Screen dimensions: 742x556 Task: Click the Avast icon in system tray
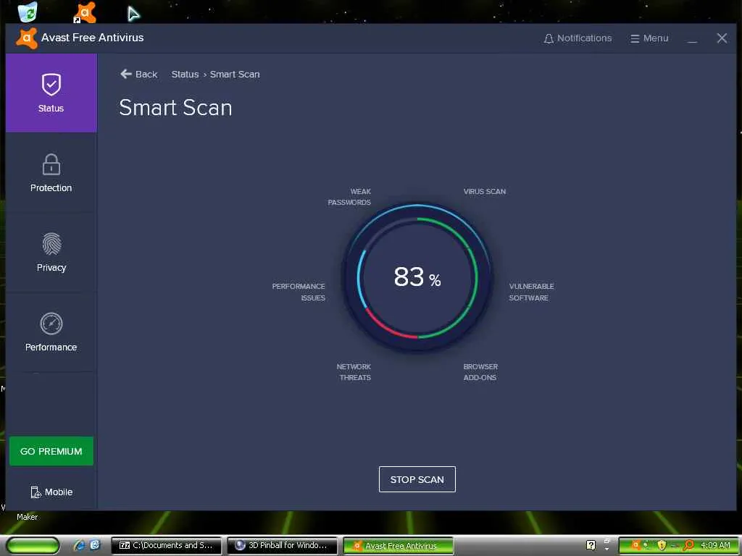coord(635,545)
